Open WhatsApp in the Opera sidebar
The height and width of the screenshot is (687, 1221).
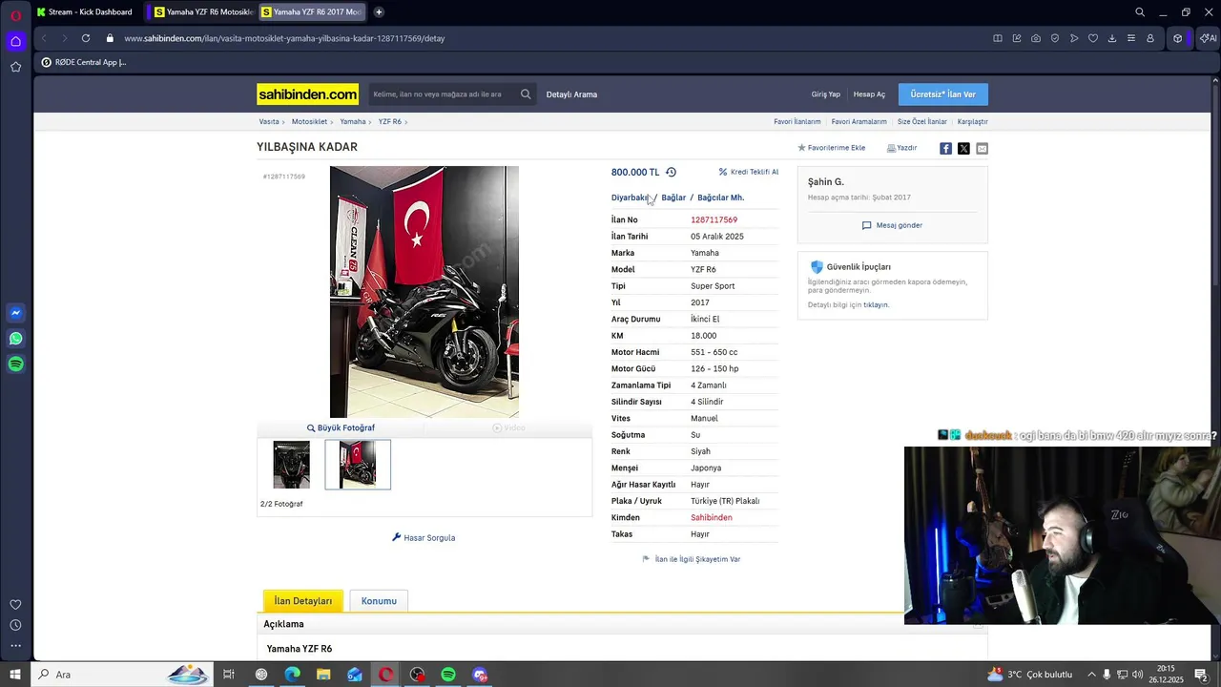(x=15, y=339)
